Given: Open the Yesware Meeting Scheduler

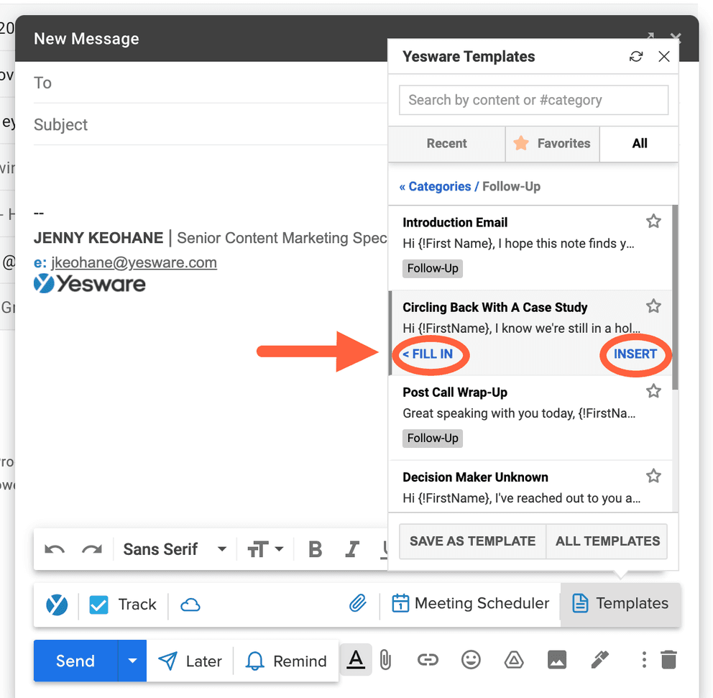Looking at the screenshot, I should coord(469,604).
